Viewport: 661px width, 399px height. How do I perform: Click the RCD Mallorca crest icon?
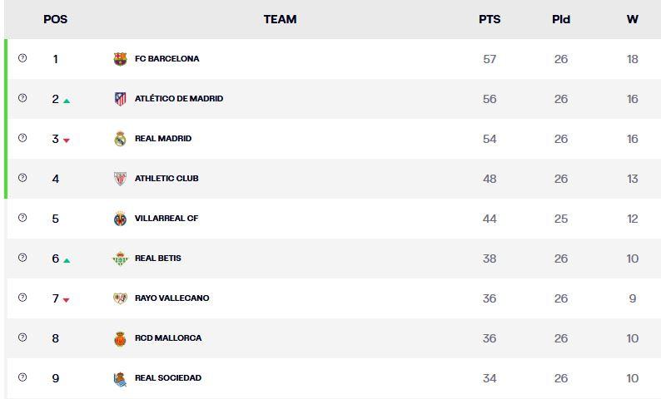120,338
